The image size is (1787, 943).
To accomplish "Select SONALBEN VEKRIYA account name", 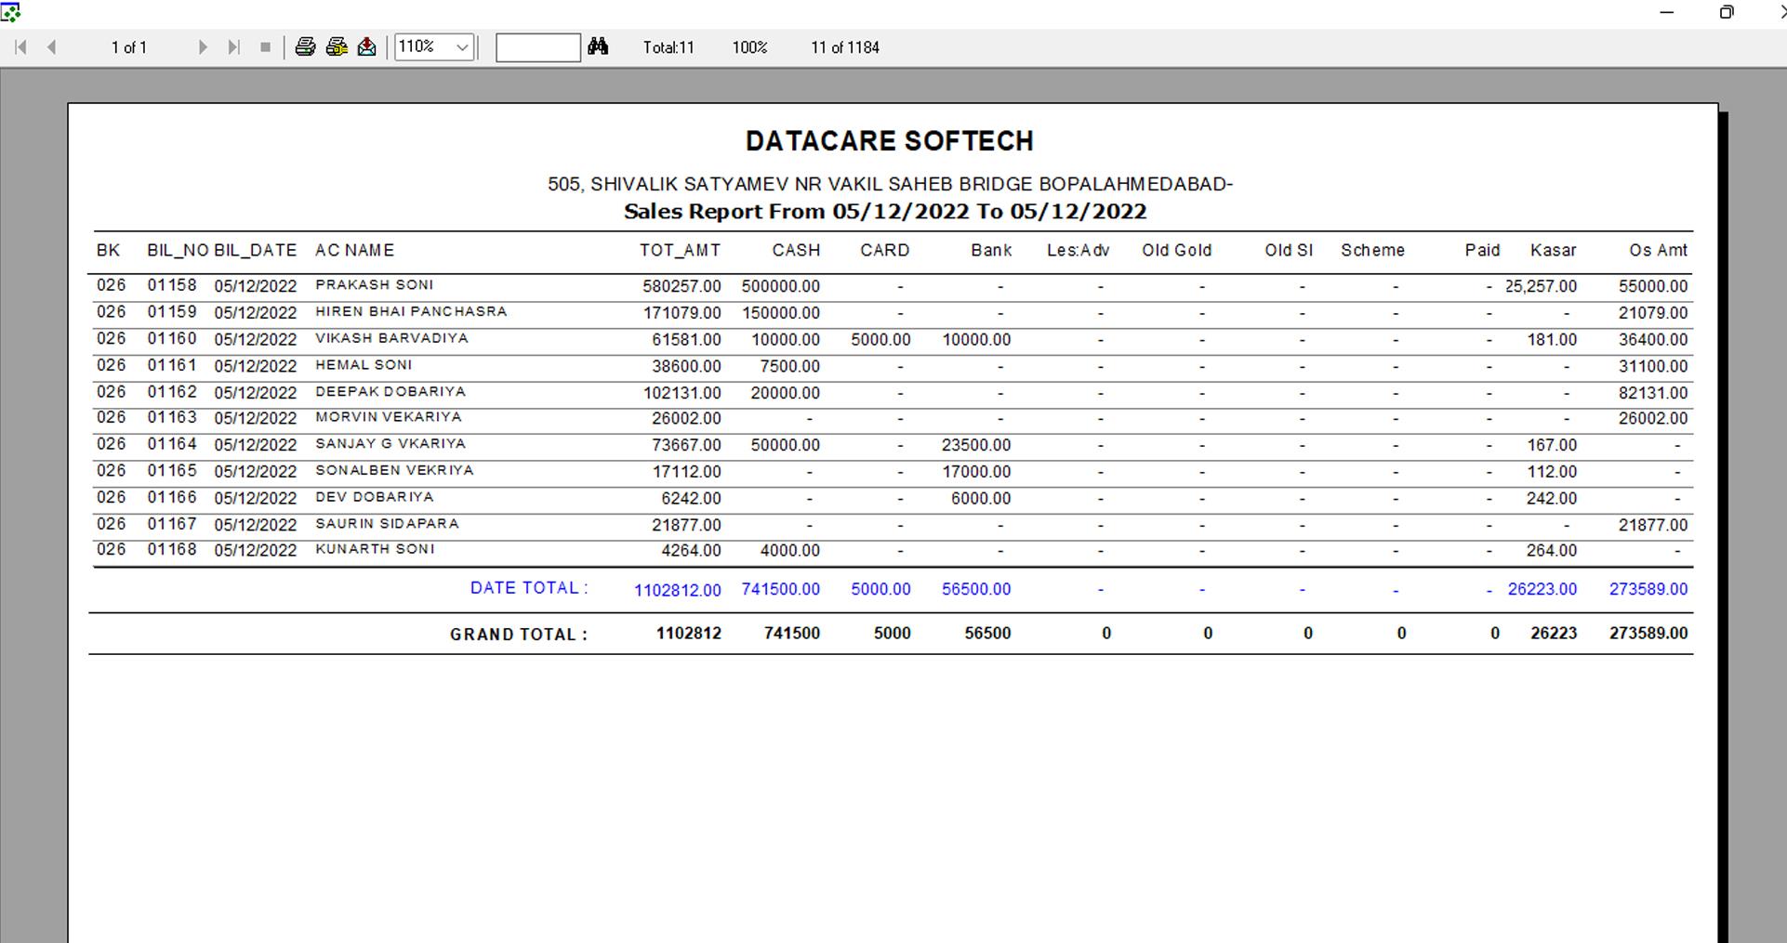I will [x=394, y=471].
